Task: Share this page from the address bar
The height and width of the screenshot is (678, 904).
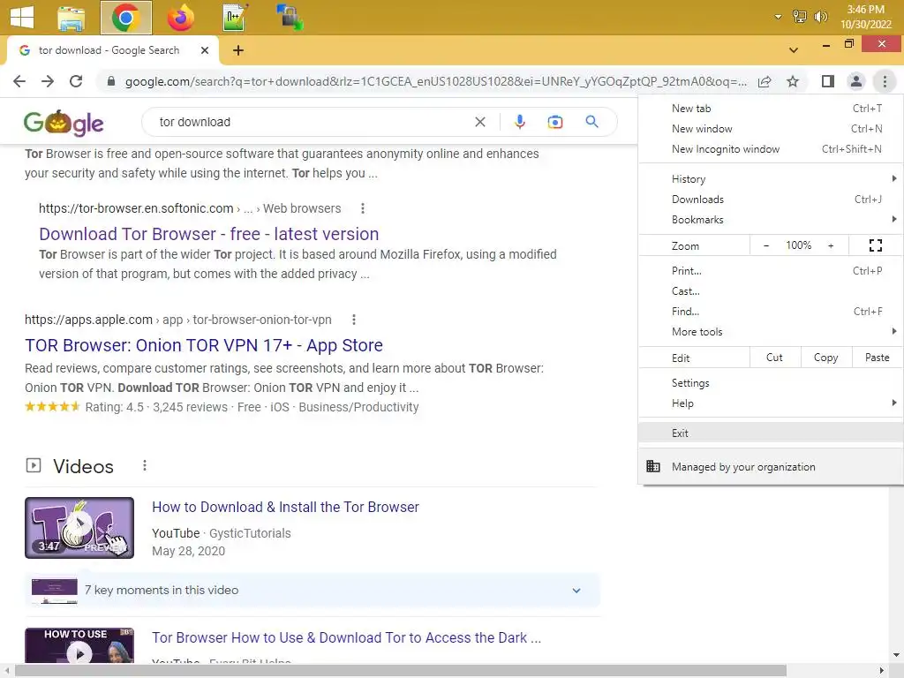Action: click(765, 81)
